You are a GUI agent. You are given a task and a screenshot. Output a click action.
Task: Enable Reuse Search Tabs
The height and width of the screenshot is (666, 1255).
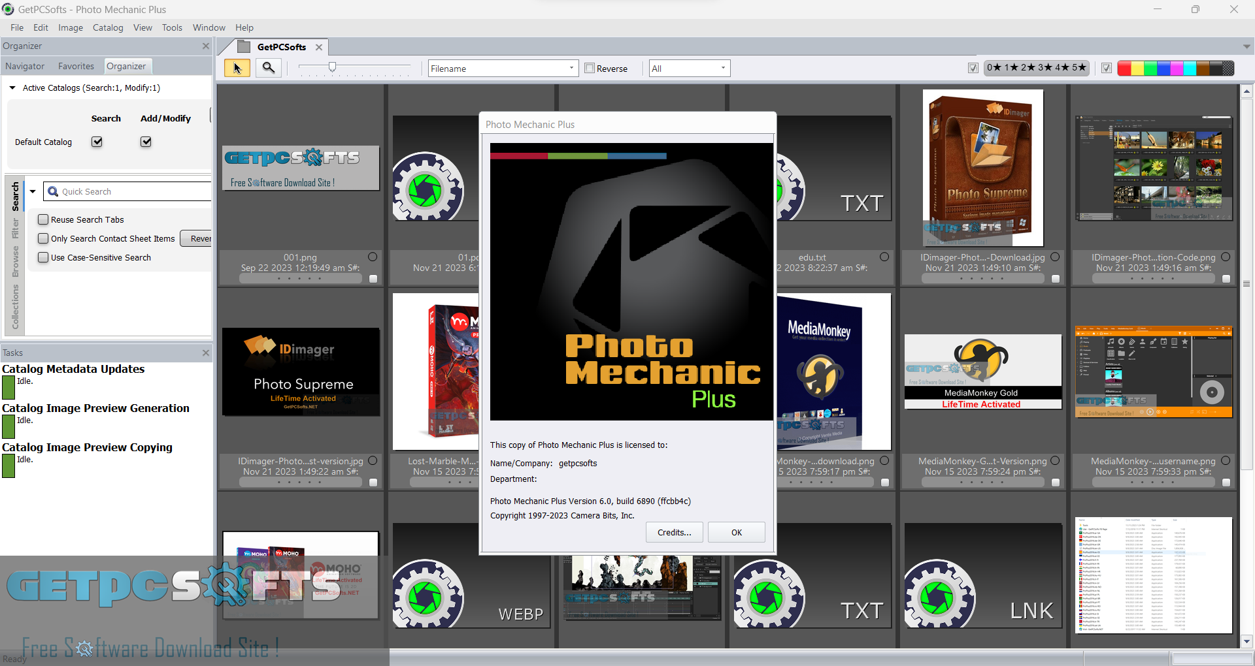43,219
